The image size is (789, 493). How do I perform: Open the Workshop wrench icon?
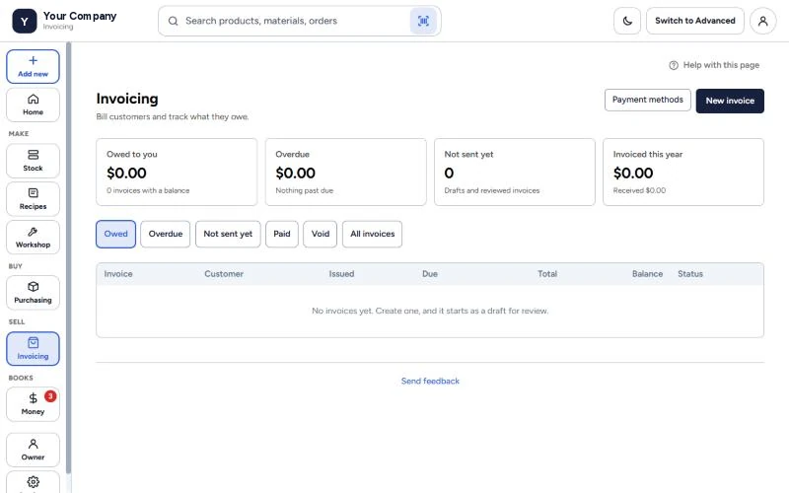33,232
